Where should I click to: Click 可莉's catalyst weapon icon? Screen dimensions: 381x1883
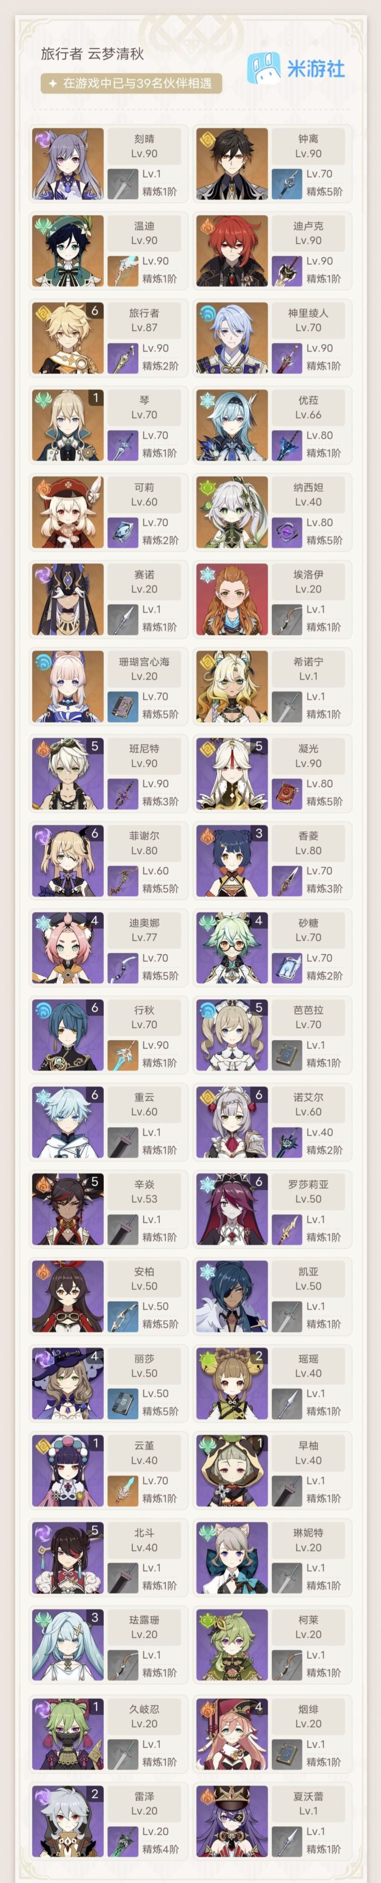point(123,532)
